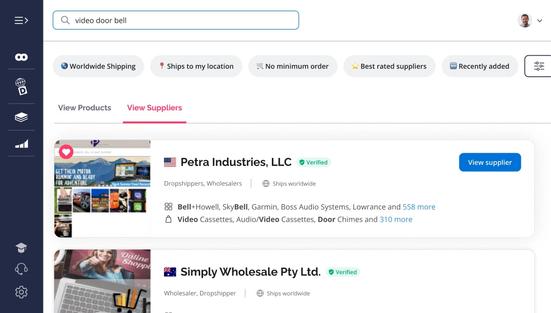
Task: Open the graduation cap academy icon
Action: coord(21,248)
